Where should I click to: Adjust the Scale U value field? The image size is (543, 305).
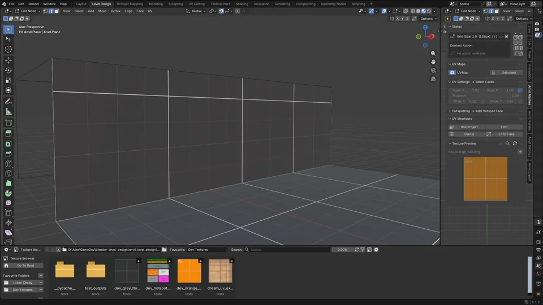466,90
